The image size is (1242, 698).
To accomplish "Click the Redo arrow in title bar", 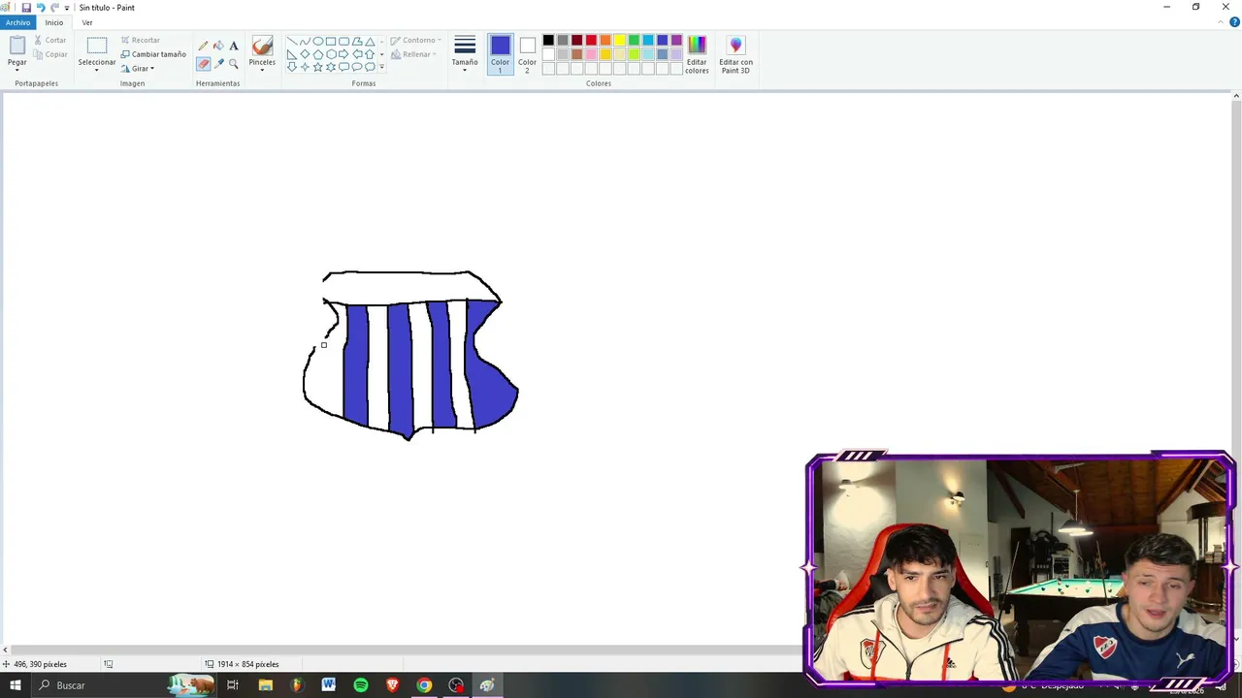I will point(55,8).
